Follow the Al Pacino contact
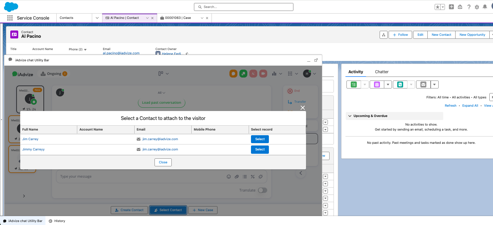 tap(400, 35)
